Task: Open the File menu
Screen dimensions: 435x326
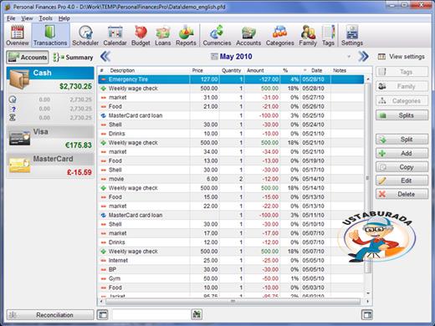Action: [x=11, y=18]
